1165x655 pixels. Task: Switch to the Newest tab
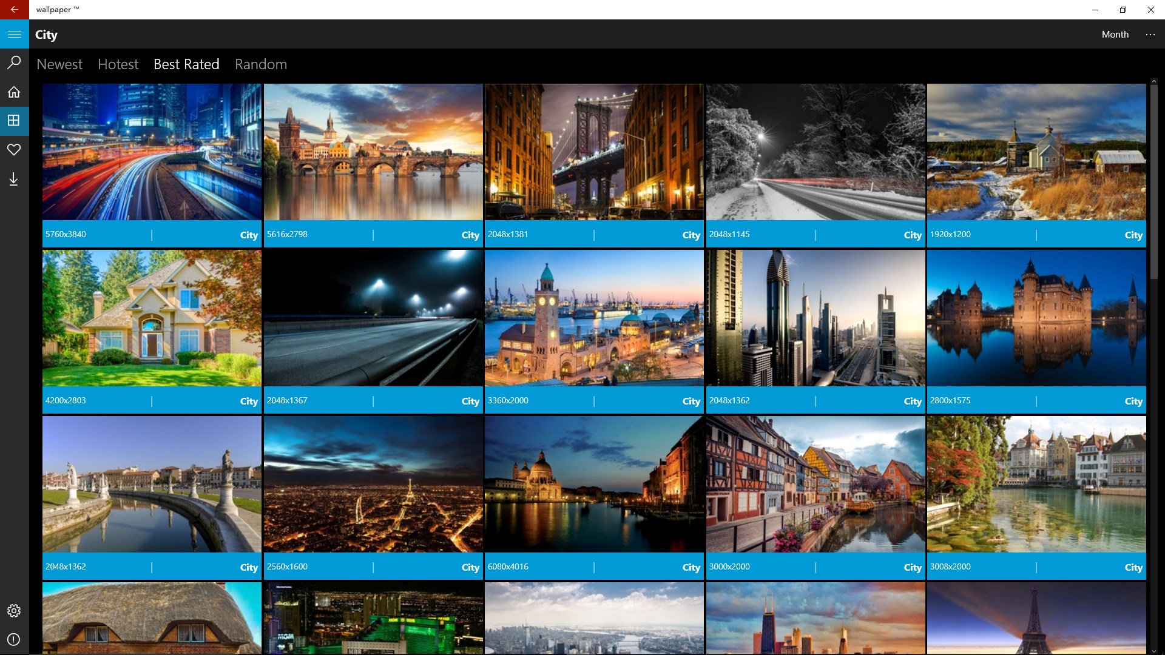click(x=59, y=64)
